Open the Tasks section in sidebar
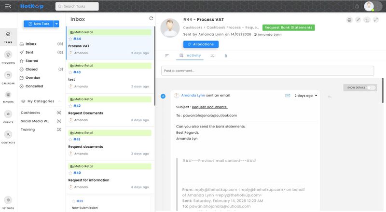The image size is (386, 212). [x=8, y=37]
